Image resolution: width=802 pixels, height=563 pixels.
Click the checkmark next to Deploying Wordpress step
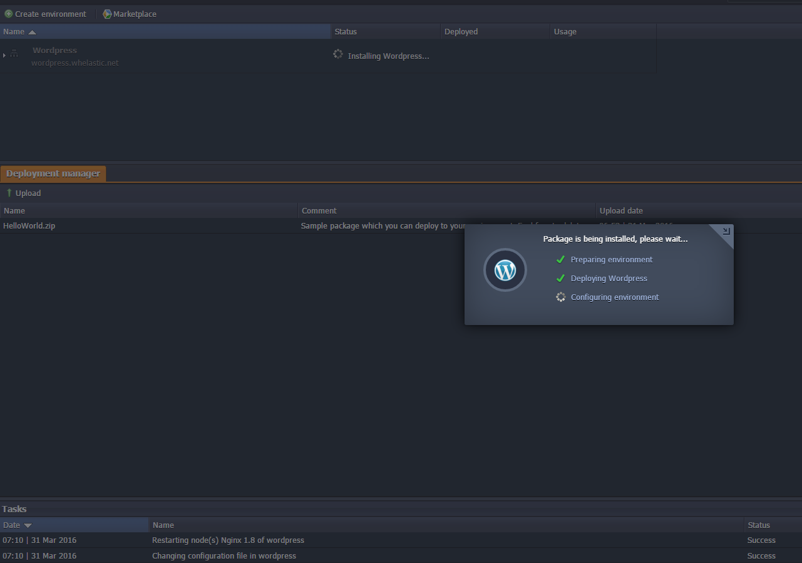click(x=560, y=277)
